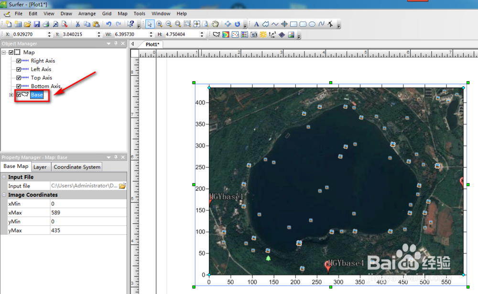Open Object Manager panel dropdown arrow
Viewport: 478px width, 294px height.
(109, 43)
